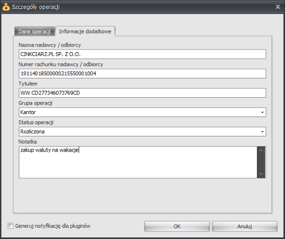Click the Rozliczona combo box

tap(142, 132)
